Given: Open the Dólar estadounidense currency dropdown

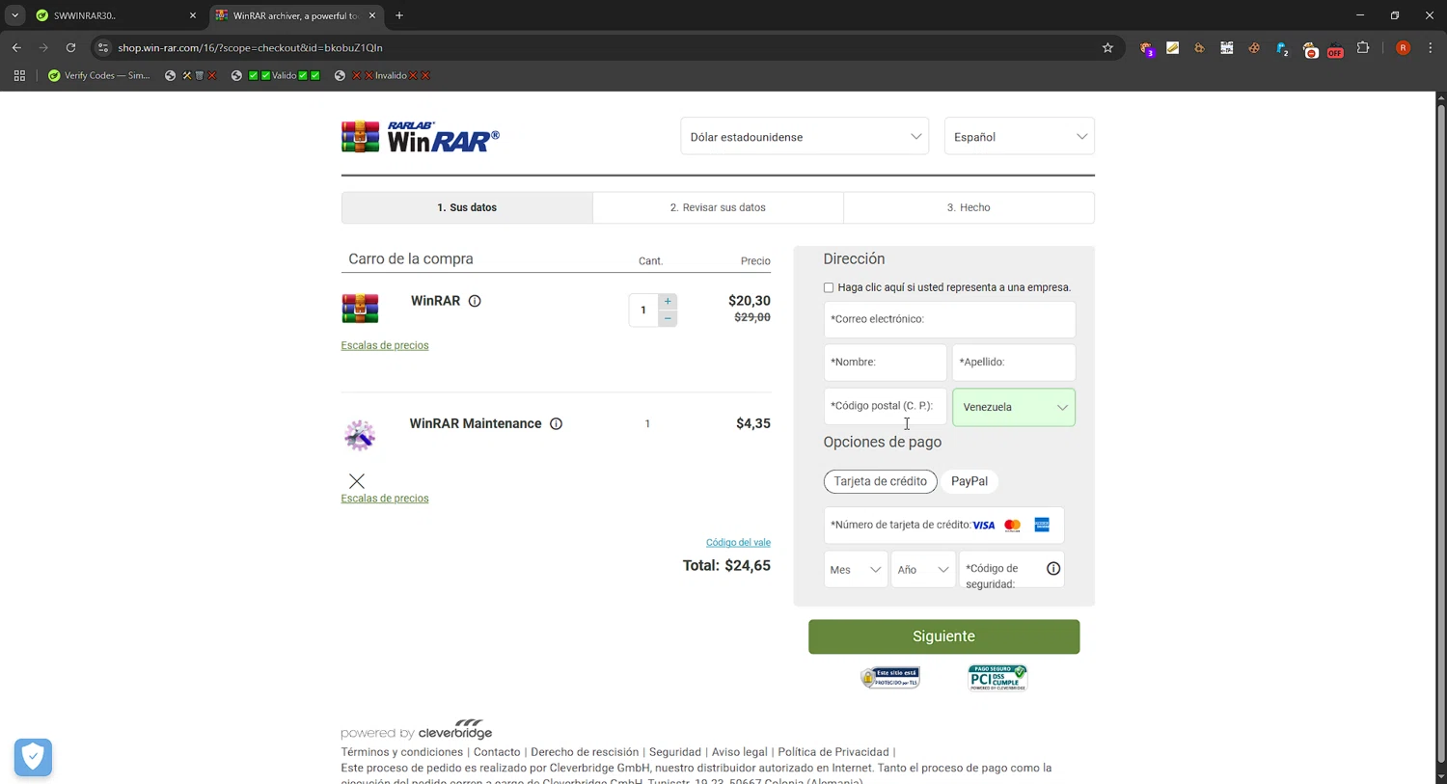Looking at the screenshot, I should 805,137.
